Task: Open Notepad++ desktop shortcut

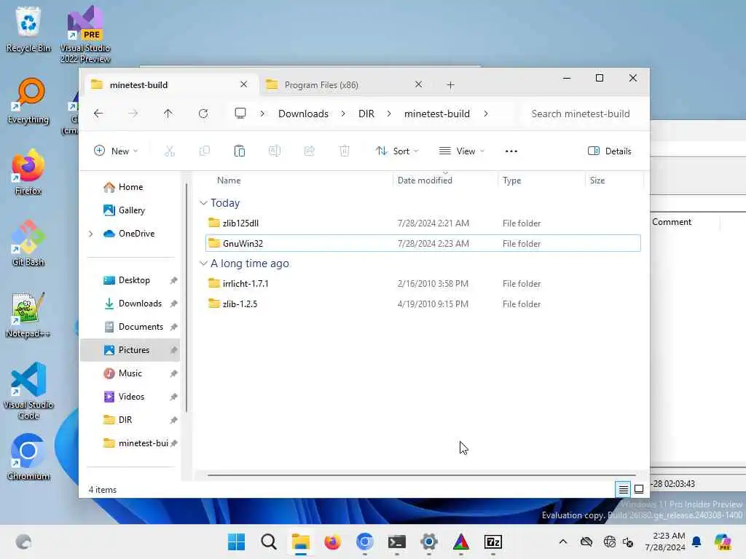Action: [x=28, y=315]
